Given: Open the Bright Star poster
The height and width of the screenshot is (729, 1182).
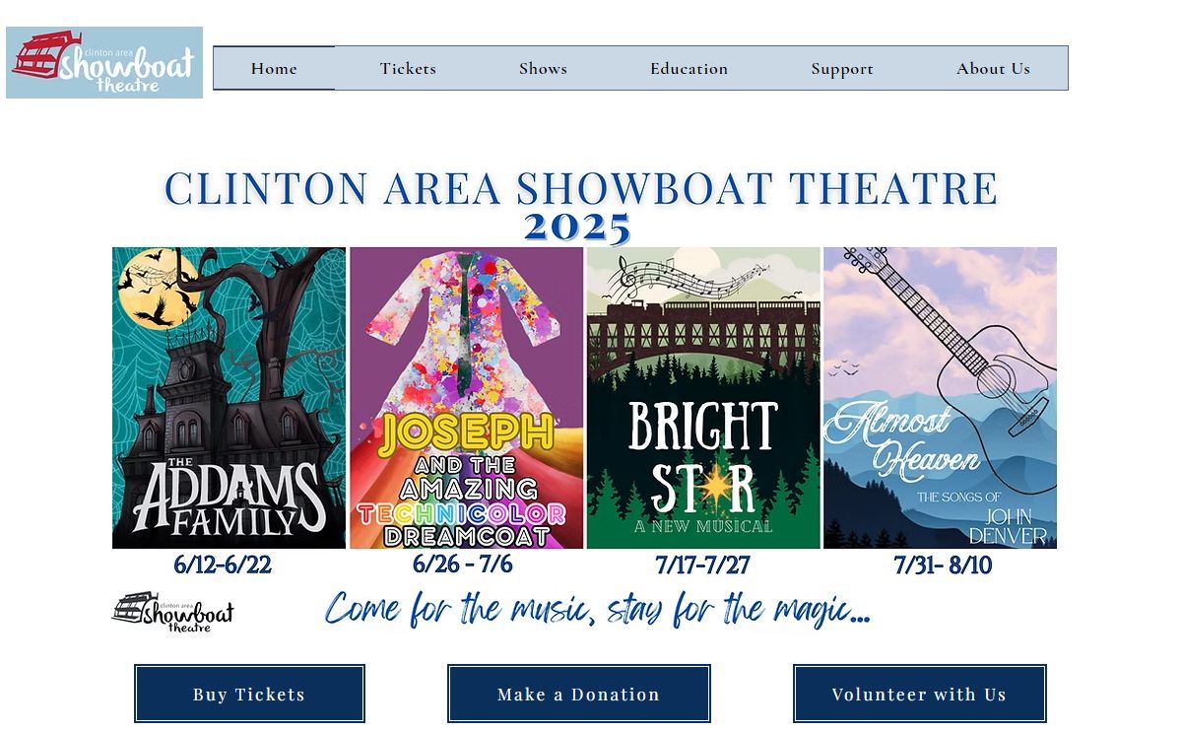Looking at the screenshot, I should click(x=703, y=398).
